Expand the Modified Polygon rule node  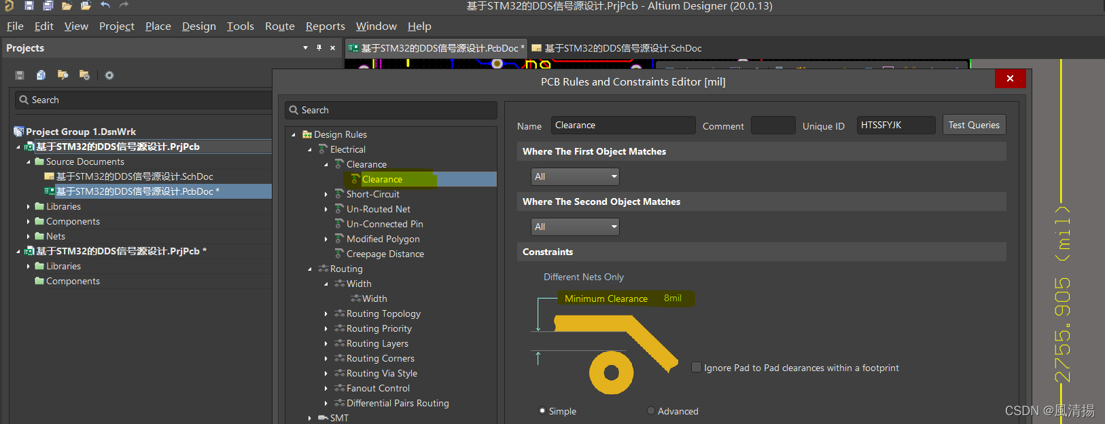click(x=326, y=239)
